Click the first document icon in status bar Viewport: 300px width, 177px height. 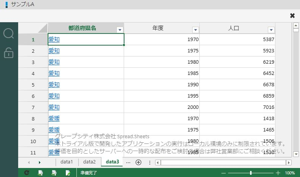point(40,173)
